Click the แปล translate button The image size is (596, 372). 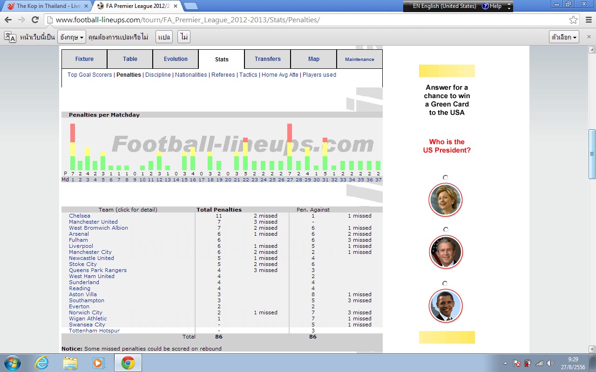(x=164, y=37)
